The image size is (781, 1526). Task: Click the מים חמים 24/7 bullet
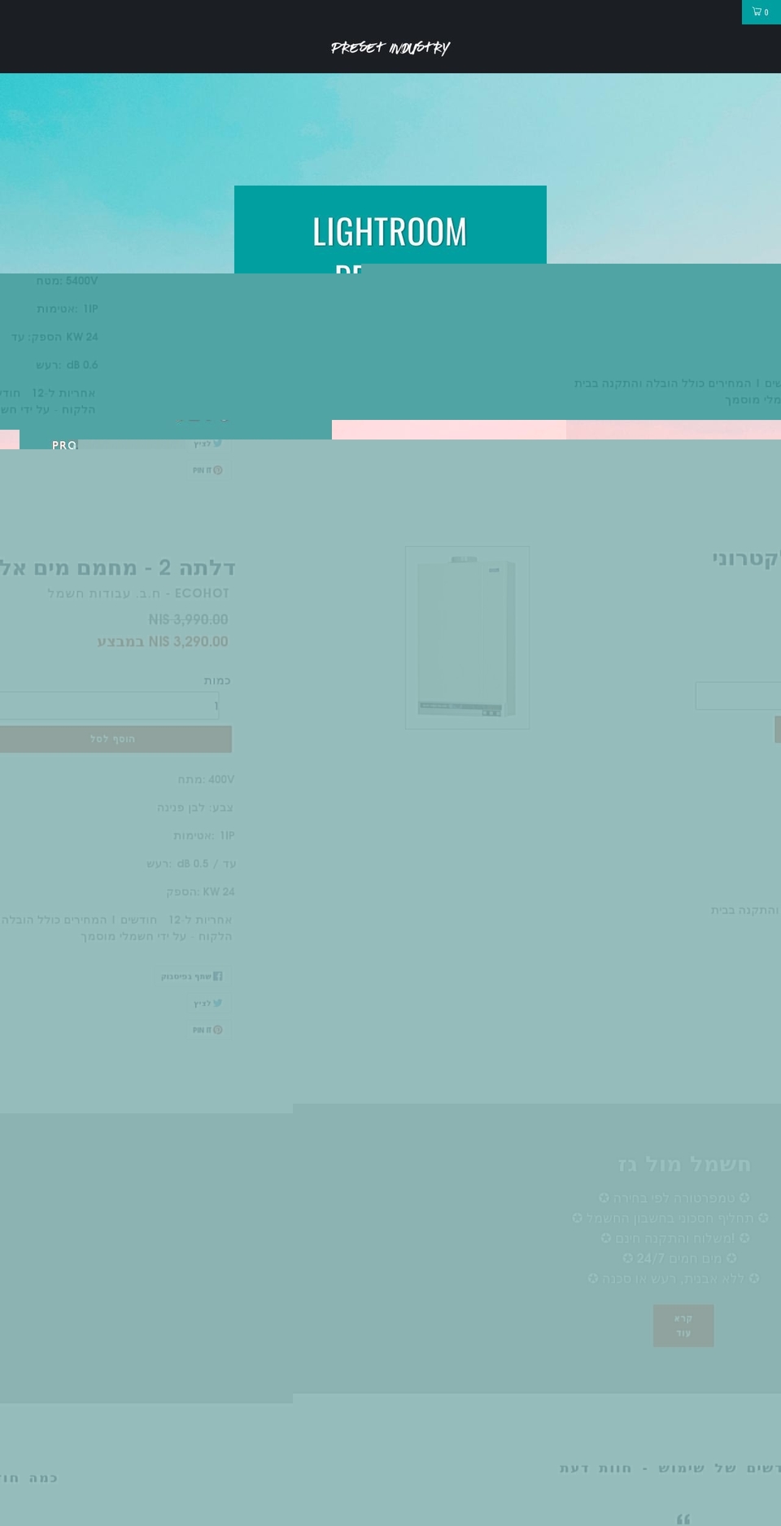(679, 1258)
